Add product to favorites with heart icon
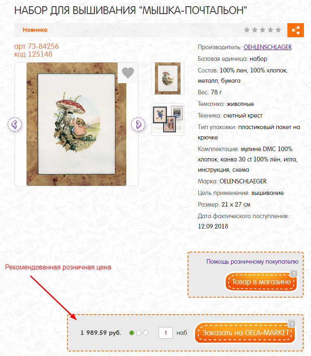Image resolution: width=311 pixels, height=356 pixels. pyautogui.click(x=128, y=73)
